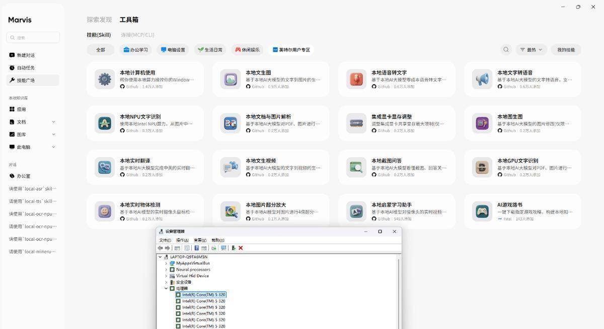Open conversation 请使用`local-tts`skill…
This screenshot has width=604, height=329.
click(33, 201)
